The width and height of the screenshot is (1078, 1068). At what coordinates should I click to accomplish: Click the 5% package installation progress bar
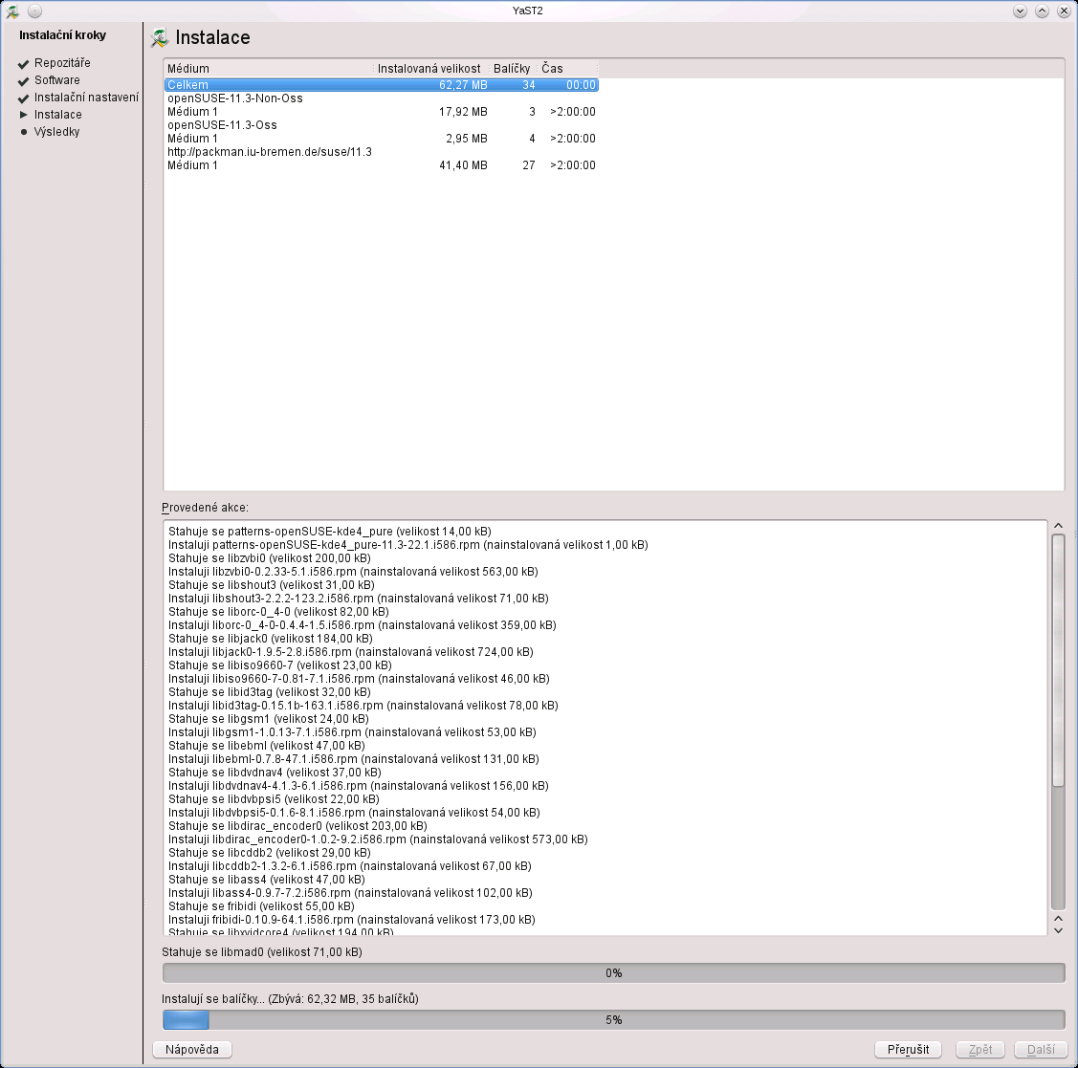tap(613, 1020)
